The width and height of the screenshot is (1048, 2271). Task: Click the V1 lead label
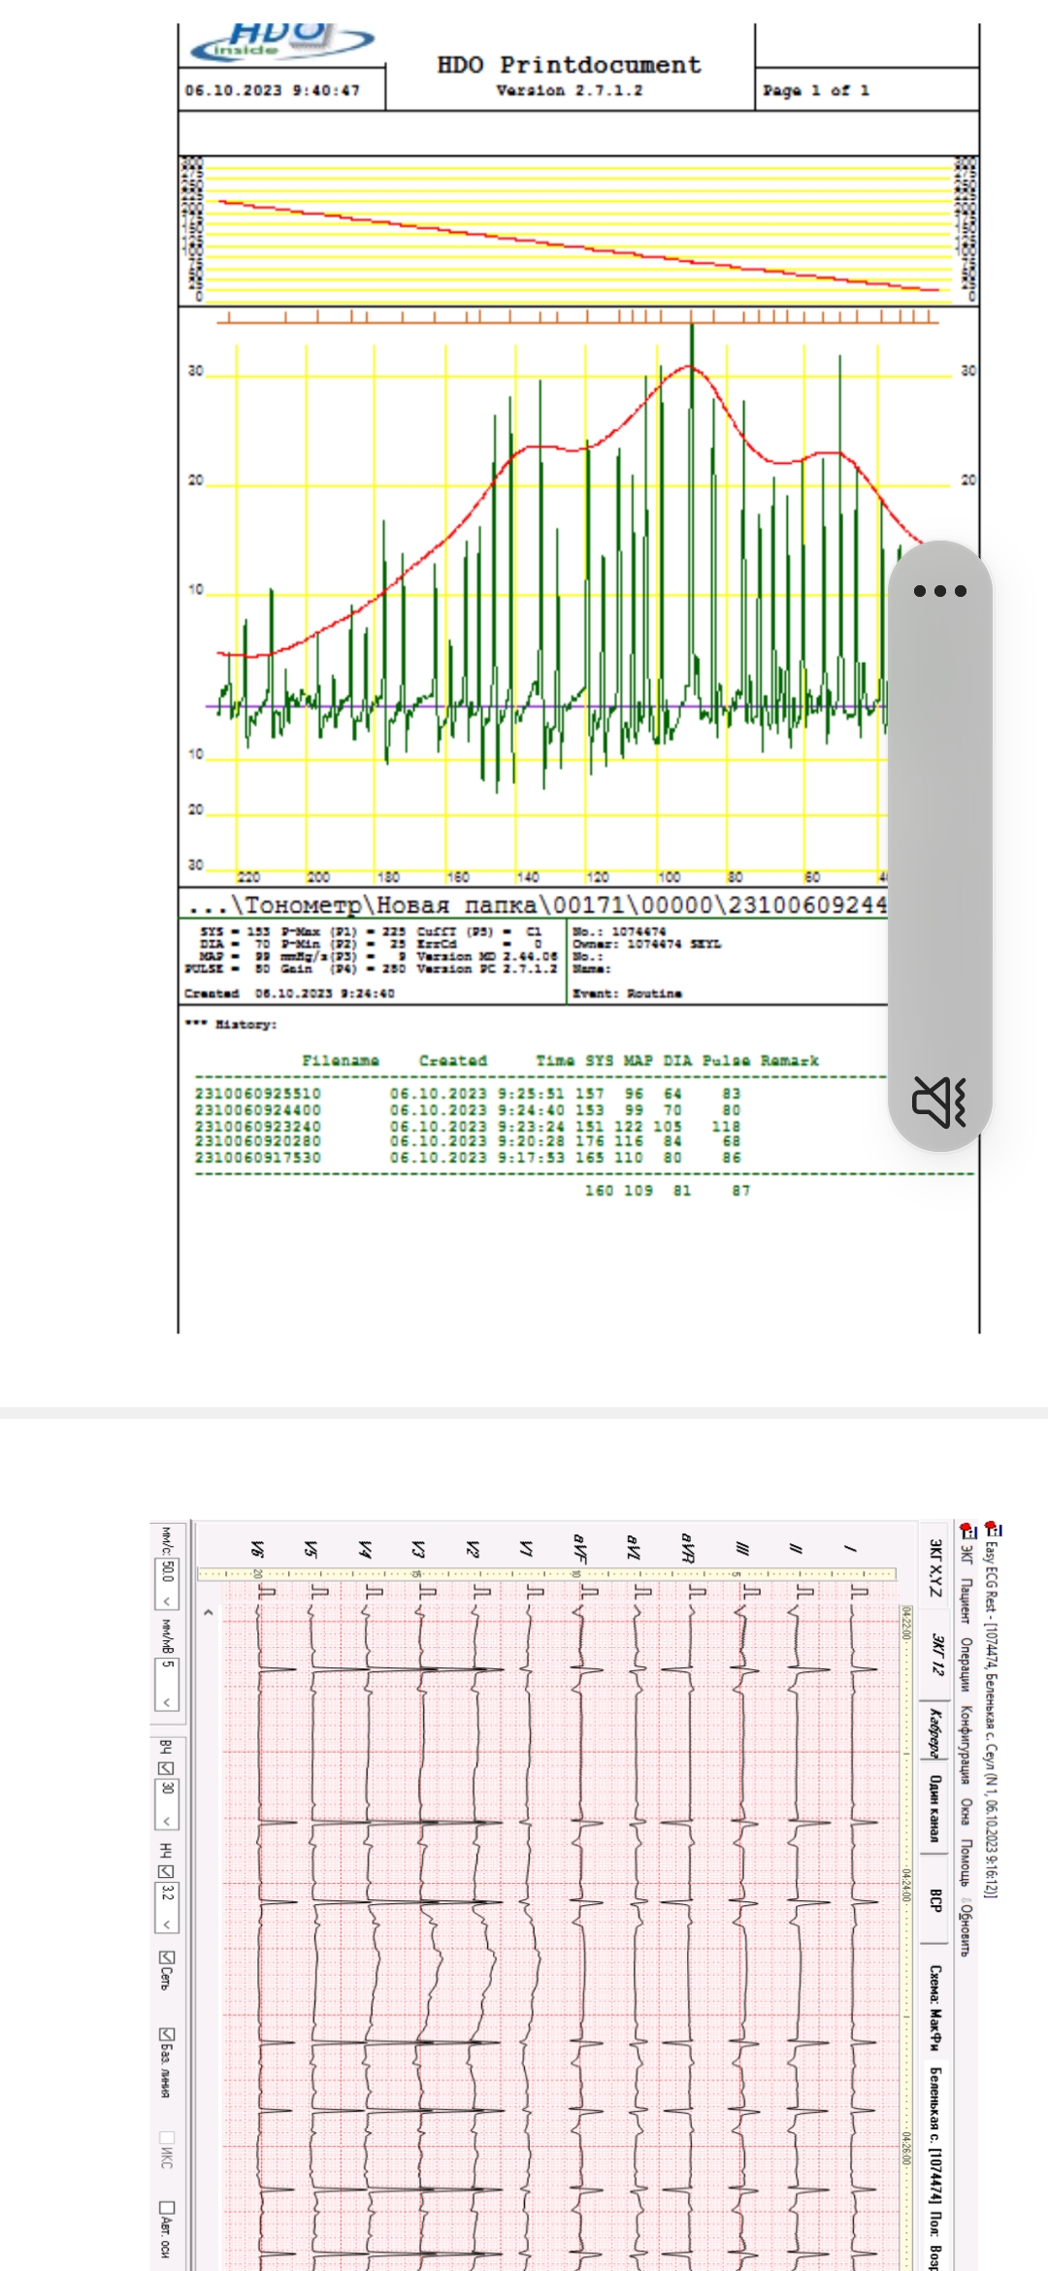[527, 1548]
